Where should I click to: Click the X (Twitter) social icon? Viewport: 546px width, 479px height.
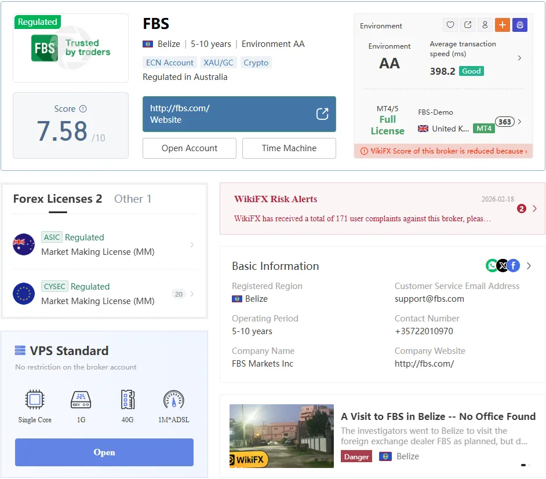(x=503, y=266)
